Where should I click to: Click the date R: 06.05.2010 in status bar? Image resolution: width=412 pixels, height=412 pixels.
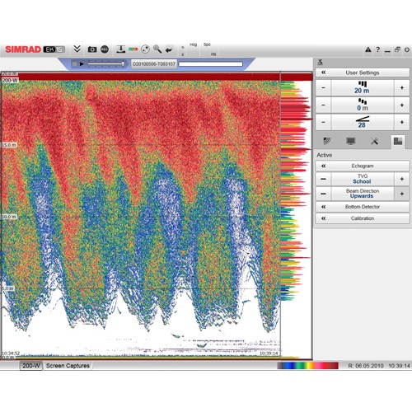point(366,366)
